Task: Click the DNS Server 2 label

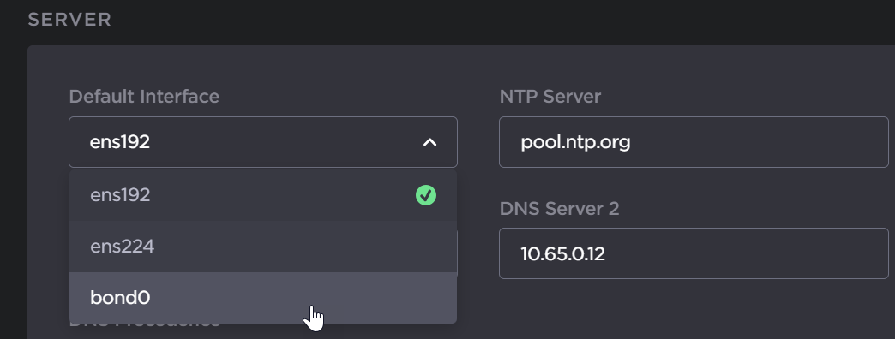Action: [x=559, y=209]
